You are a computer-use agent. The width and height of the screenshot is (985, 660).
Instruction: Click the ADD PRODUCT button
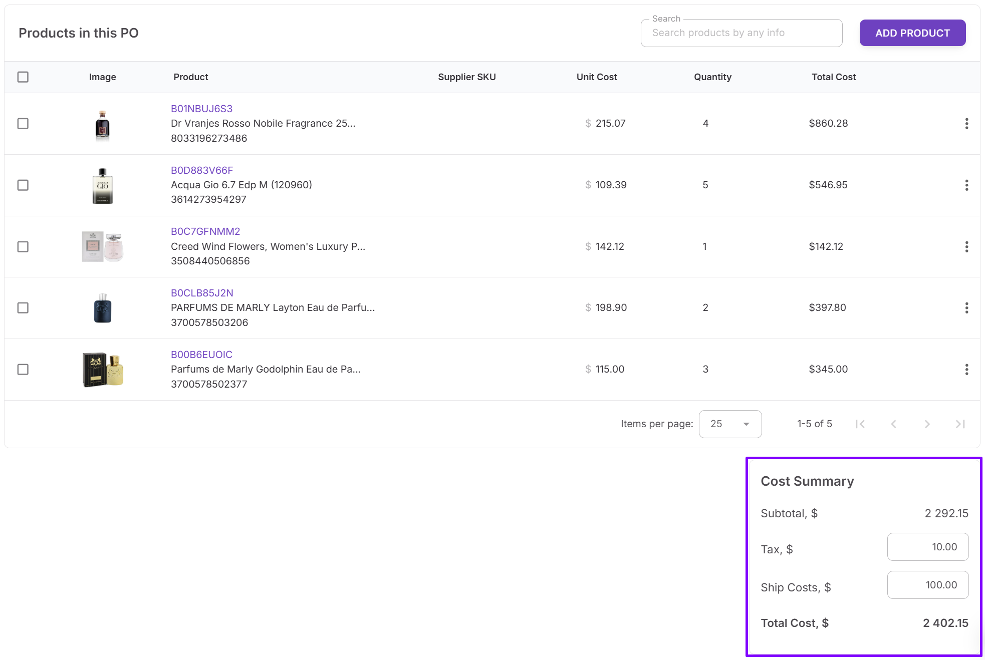[x=912, y=33]
